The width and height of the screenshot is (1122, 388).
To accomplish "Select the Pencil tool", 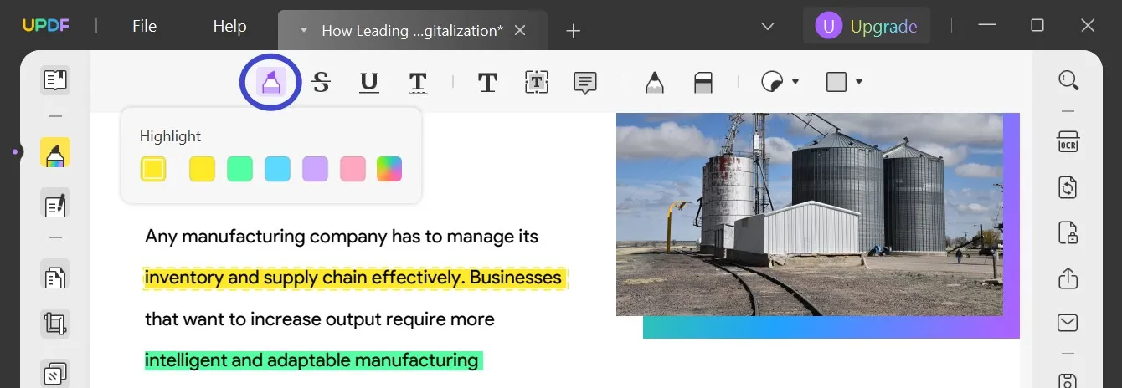I will click(655, 82).
